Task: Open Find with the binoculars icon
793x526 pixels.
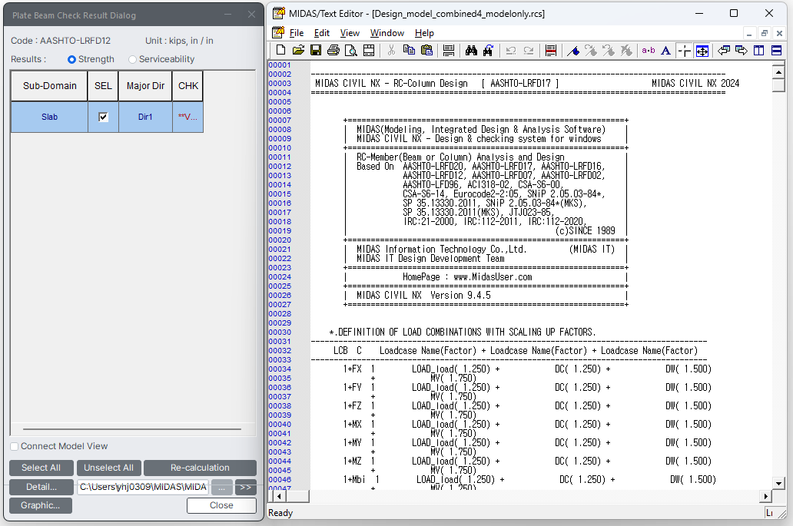Action: click(471, 50)
